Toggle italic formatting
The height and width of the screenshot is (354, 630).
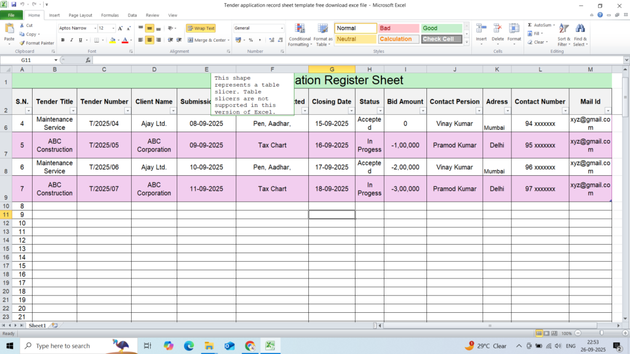tap(71, 40)
